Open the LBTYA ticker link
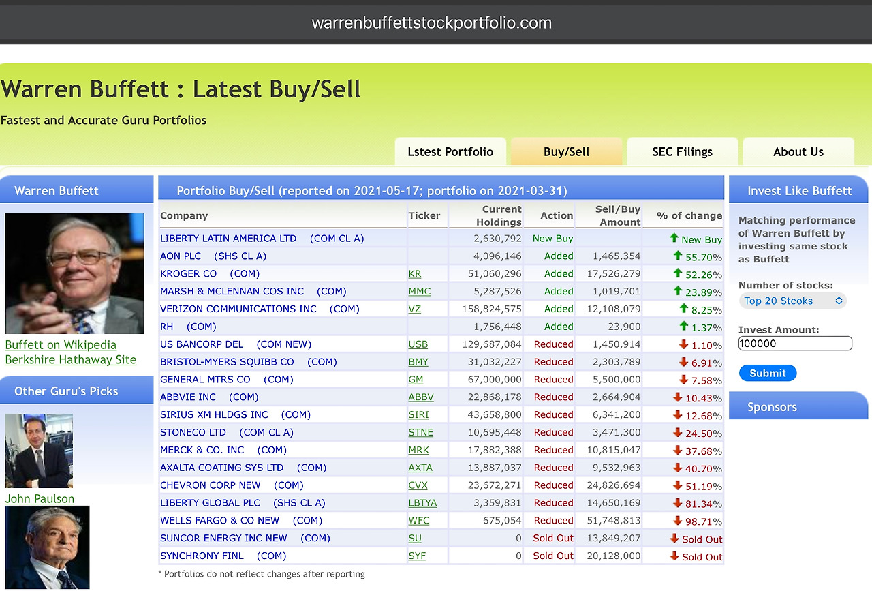872x591 pixels. (x=422, y=504)
